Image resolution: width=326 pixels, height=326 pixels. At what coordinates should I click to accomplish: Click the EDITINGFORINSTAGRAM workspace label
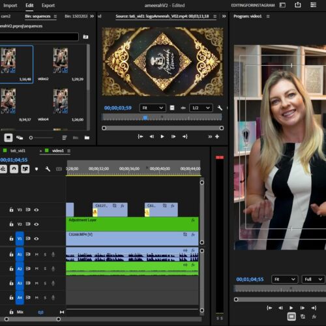253,5
